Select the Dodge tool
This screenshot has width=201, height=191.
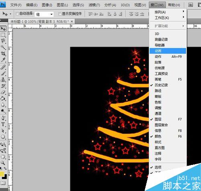(3, 111)
